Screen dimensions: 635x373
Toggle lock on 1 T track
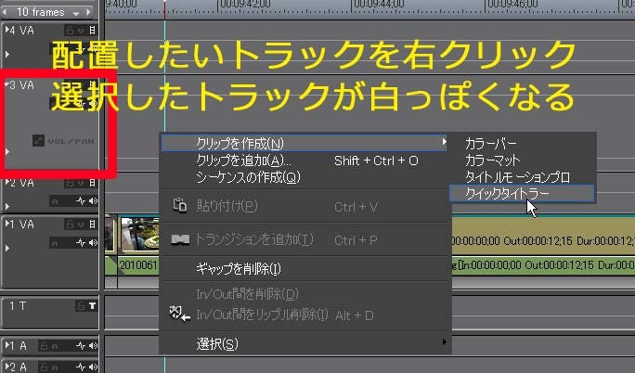(81, 306)
